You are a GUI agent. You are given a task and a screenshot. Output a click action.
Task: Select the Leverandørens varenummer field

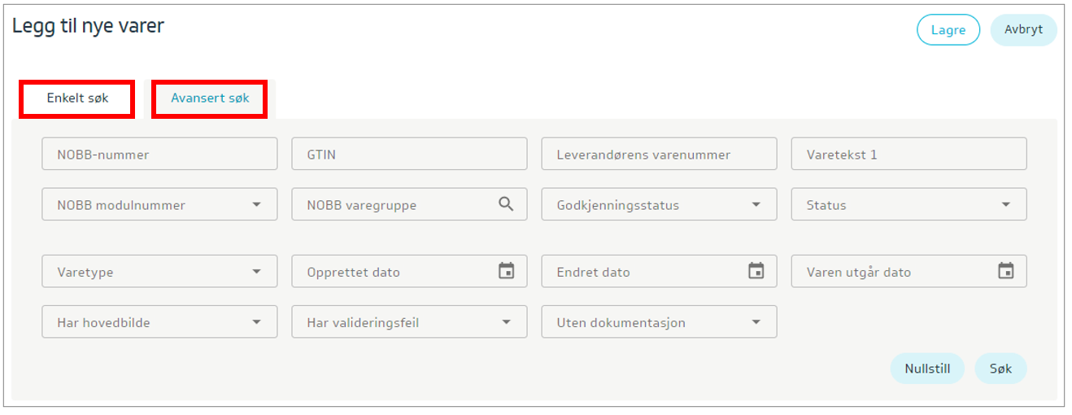659,154
